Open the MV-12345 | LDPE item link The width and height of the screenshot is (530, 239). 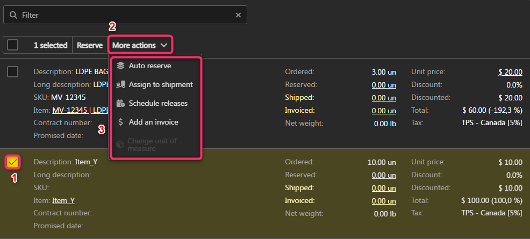tap(80, 110)
